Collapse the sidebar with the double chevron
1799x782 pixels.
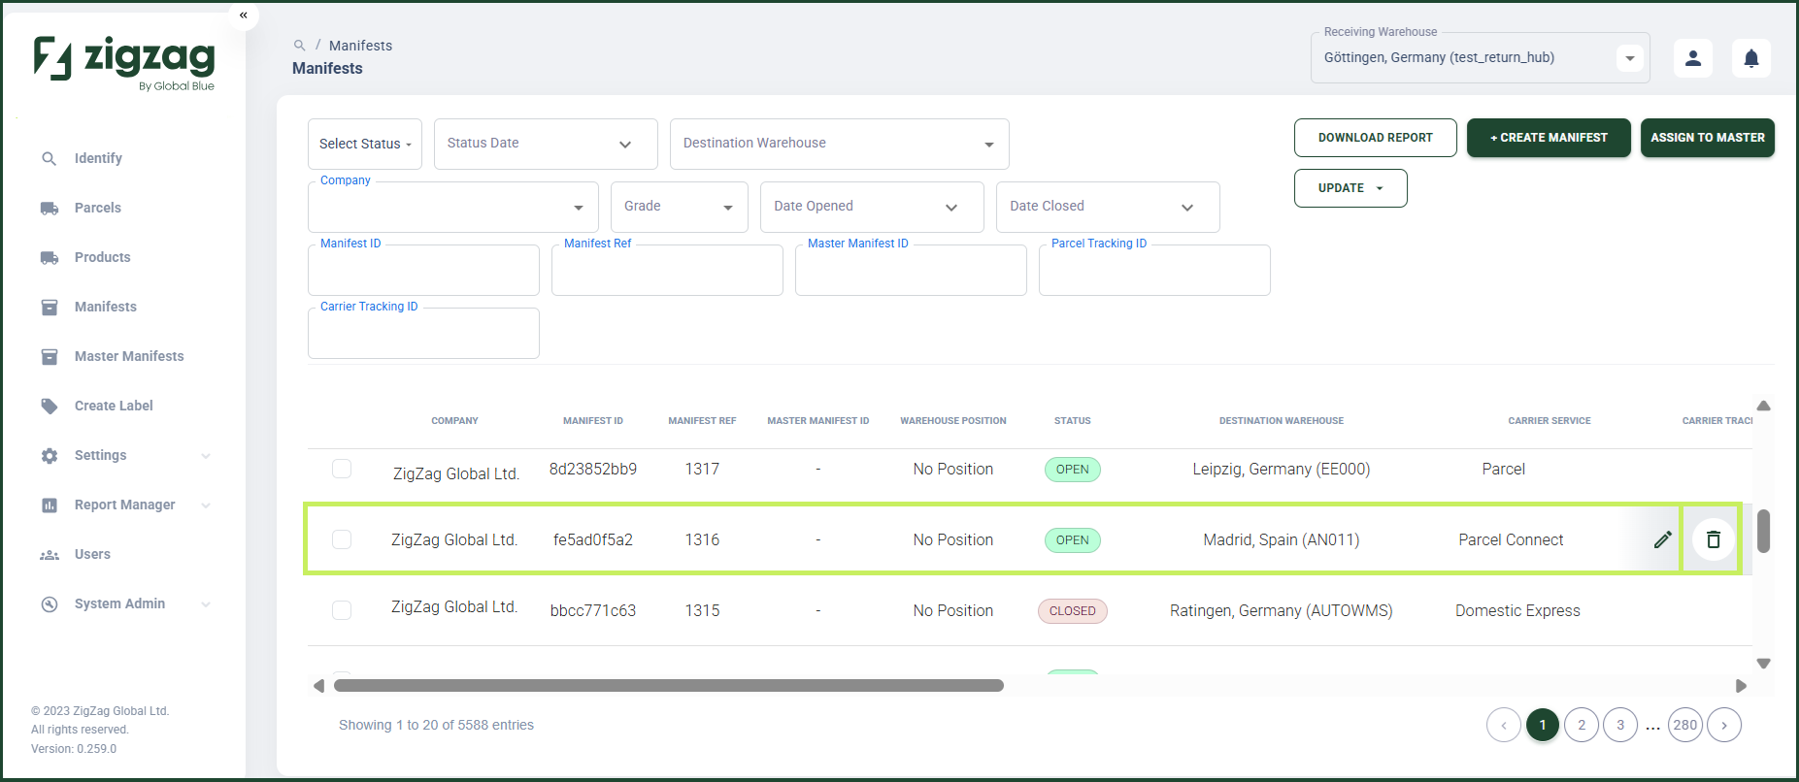click(x=244, y=16)
